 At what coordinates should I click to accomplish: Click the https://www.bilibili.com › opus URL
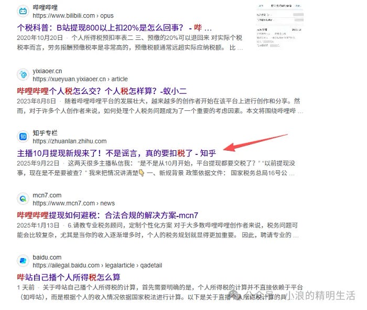[73, 16]
